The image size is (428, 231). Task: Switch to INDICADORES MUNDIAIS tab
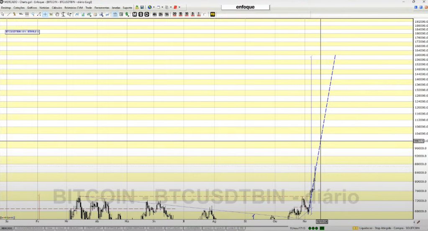[29, 228]
